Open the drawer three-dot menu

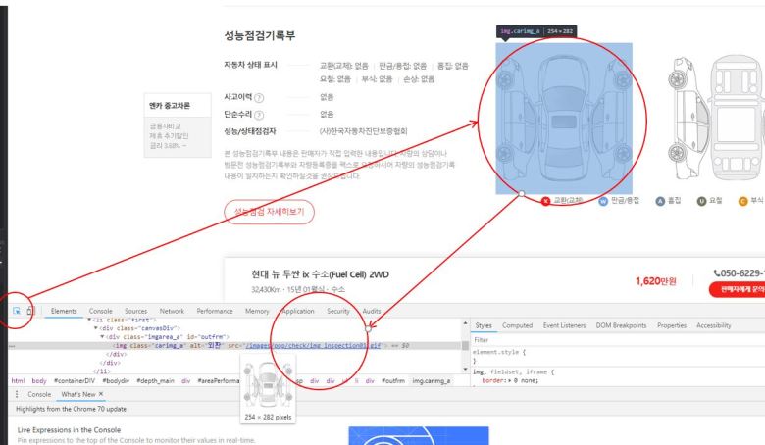[8, 393]
